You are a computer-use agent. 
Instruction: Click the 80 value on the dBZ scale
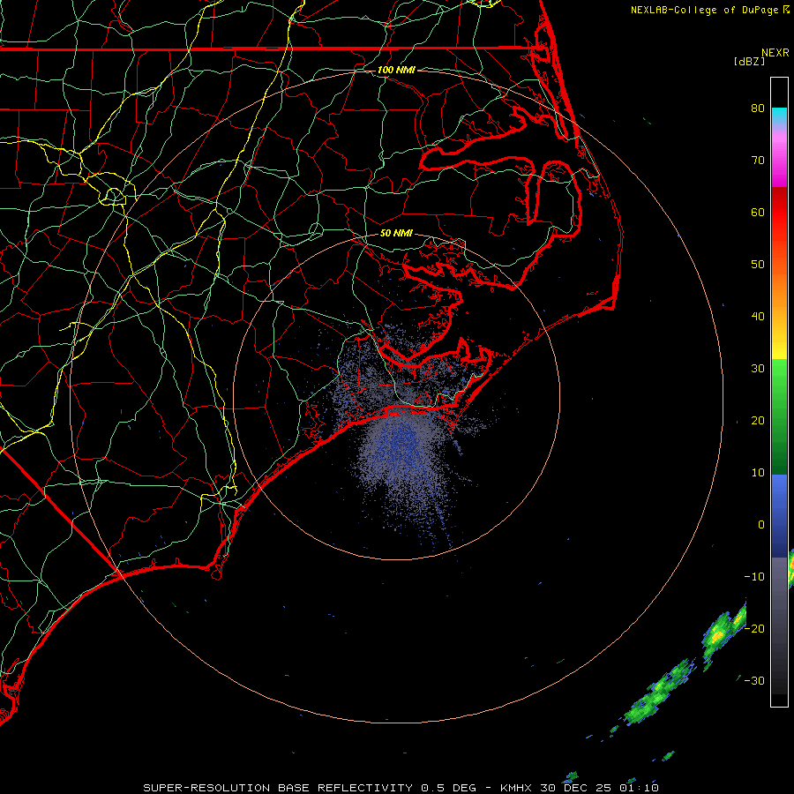pos(758,108)
